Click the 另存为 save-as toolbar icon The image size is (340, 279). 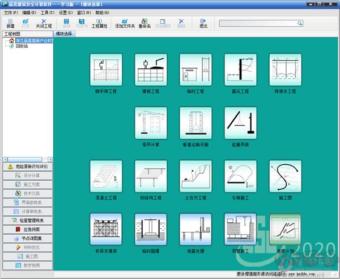(82, 23)
